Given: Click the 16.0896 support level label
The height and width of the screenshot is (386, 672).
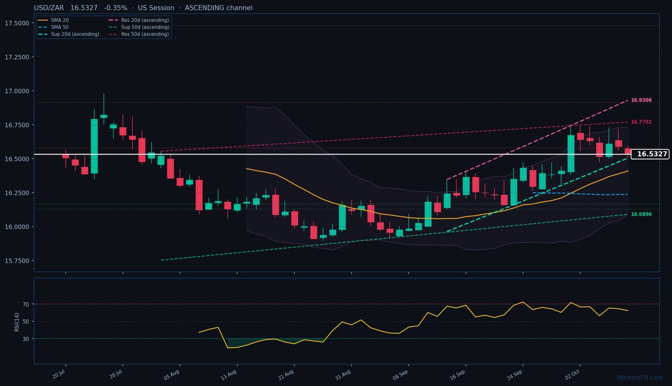Looking at the screenshot, I should (x=641, y=214).
